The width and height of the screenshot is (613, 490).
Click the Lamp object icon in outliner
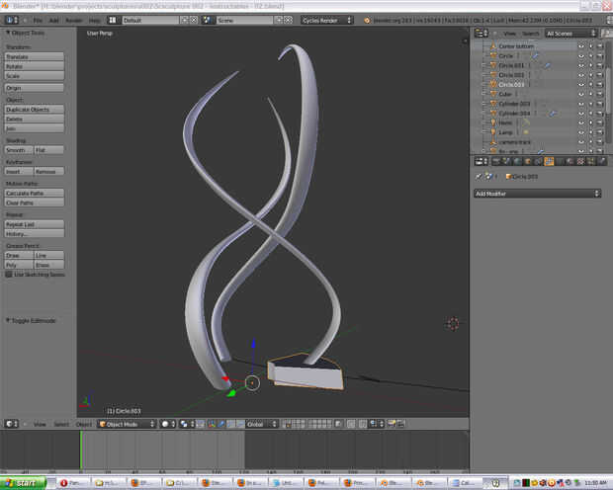point(491,131)
